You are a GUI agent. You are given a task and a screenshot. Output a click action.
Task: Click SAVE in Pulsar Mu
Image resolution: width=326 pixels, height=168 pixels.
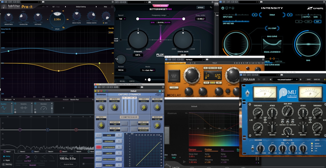pos(309,79)
